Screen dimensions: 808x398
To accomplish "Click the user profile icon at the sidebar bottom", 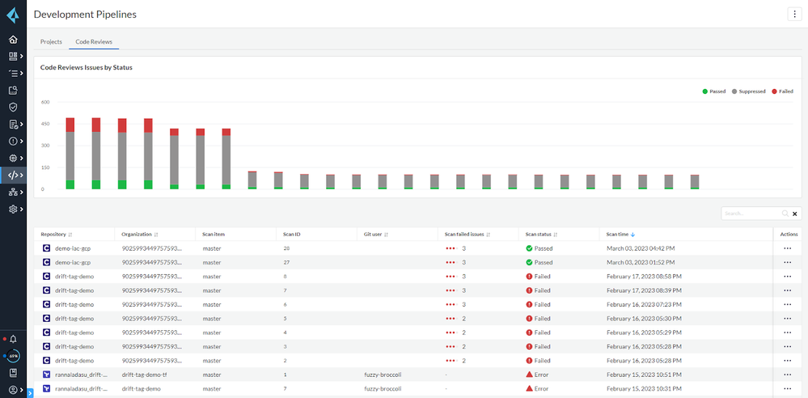I will [13, 389].
